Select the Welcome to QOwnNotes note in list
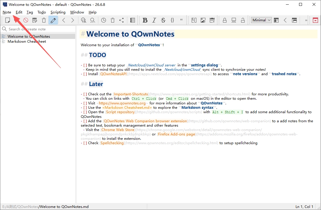321x210 pixels. click(x=38, y=37)
